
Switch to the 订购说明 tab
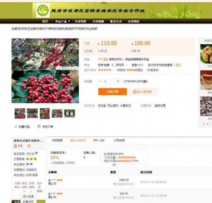coord(119,141)
